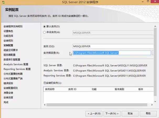Click the MSAS11.MSSQLSERVER directory path text

click(109, 71)
